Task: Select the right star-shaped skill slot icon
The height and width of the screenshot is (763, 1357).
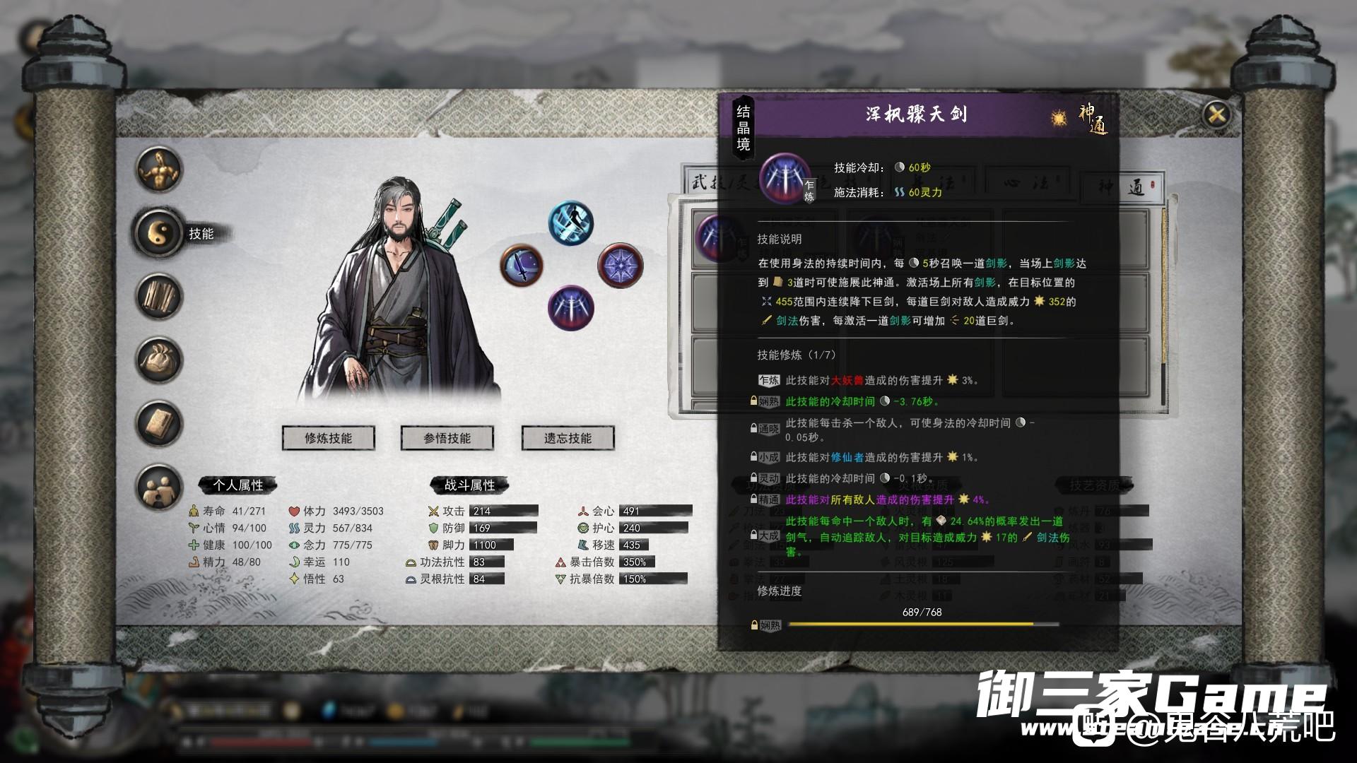Action: 621,265
